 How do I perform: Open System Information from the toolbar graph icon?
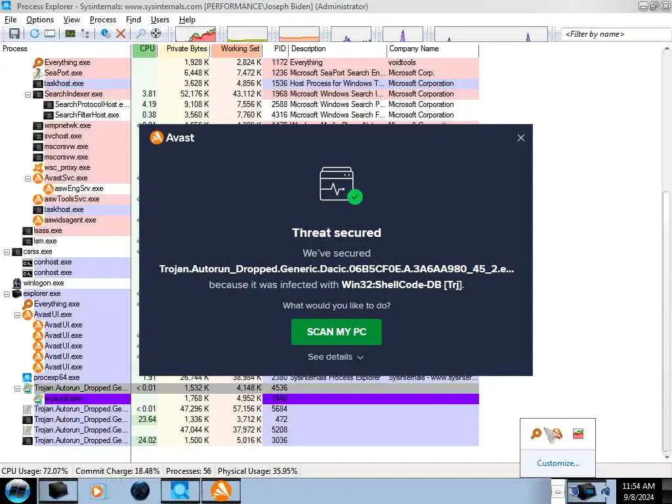pyautogui.click(x=70, y=33)
